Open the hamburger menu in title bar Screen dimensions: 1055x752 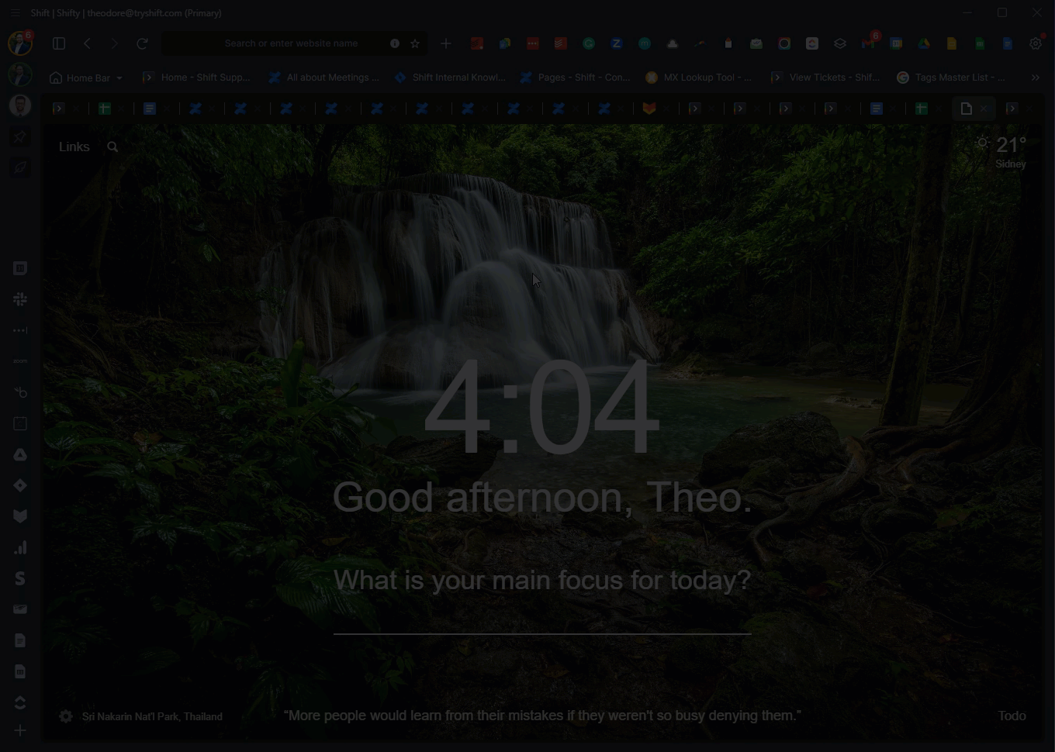coord(15,13)
